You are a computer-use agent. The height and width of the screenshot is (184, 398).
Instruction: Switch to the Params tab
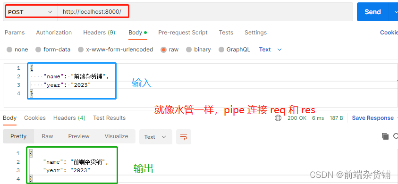click(15, 33)
